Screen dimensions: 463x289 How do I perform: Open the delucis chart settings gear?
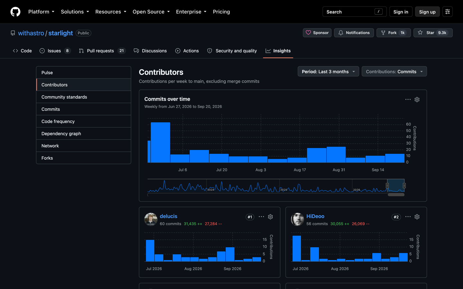click(x=270, y=217)
